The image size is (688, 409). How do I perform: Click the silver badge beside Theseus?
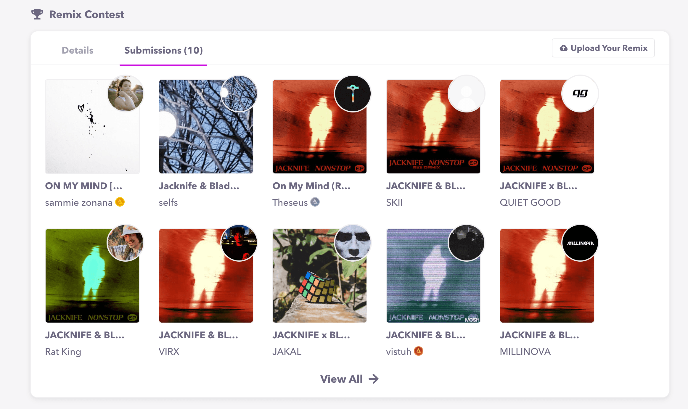(315, 202)
